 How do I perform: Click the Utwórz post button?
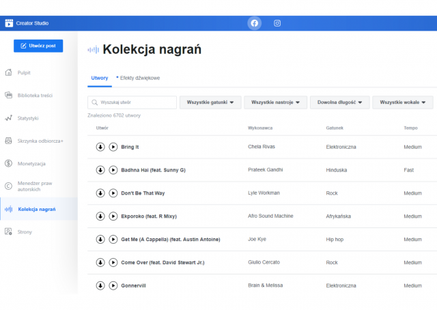tap(38, 46)
